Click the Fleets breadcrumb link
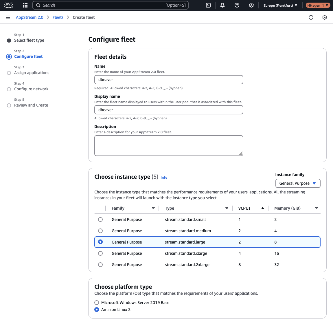 coord(58,17)
